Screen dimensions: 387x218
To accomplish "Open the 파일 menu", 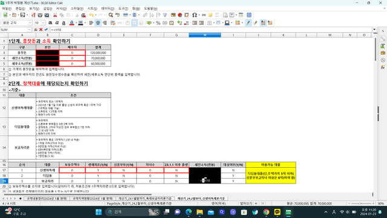I will [7, 8].
